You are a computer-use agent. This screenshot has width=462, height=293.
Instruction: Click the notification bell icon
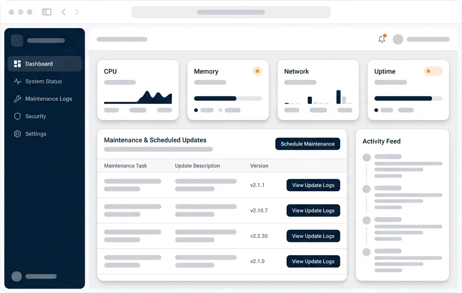[x=382, y=39]
